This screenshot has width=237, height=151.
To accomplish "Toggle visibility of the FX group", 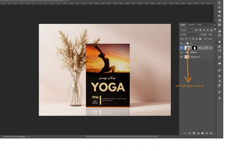I will (x=181, y=43).
